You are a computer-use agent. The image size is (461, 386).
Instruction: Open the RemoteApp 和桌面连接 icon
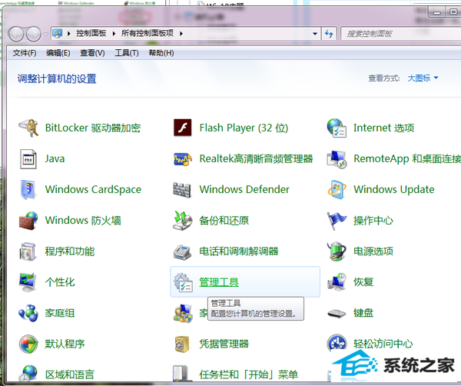[x=337, y=159]
